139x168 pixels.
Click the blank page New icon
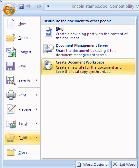[x=11, y=24]
